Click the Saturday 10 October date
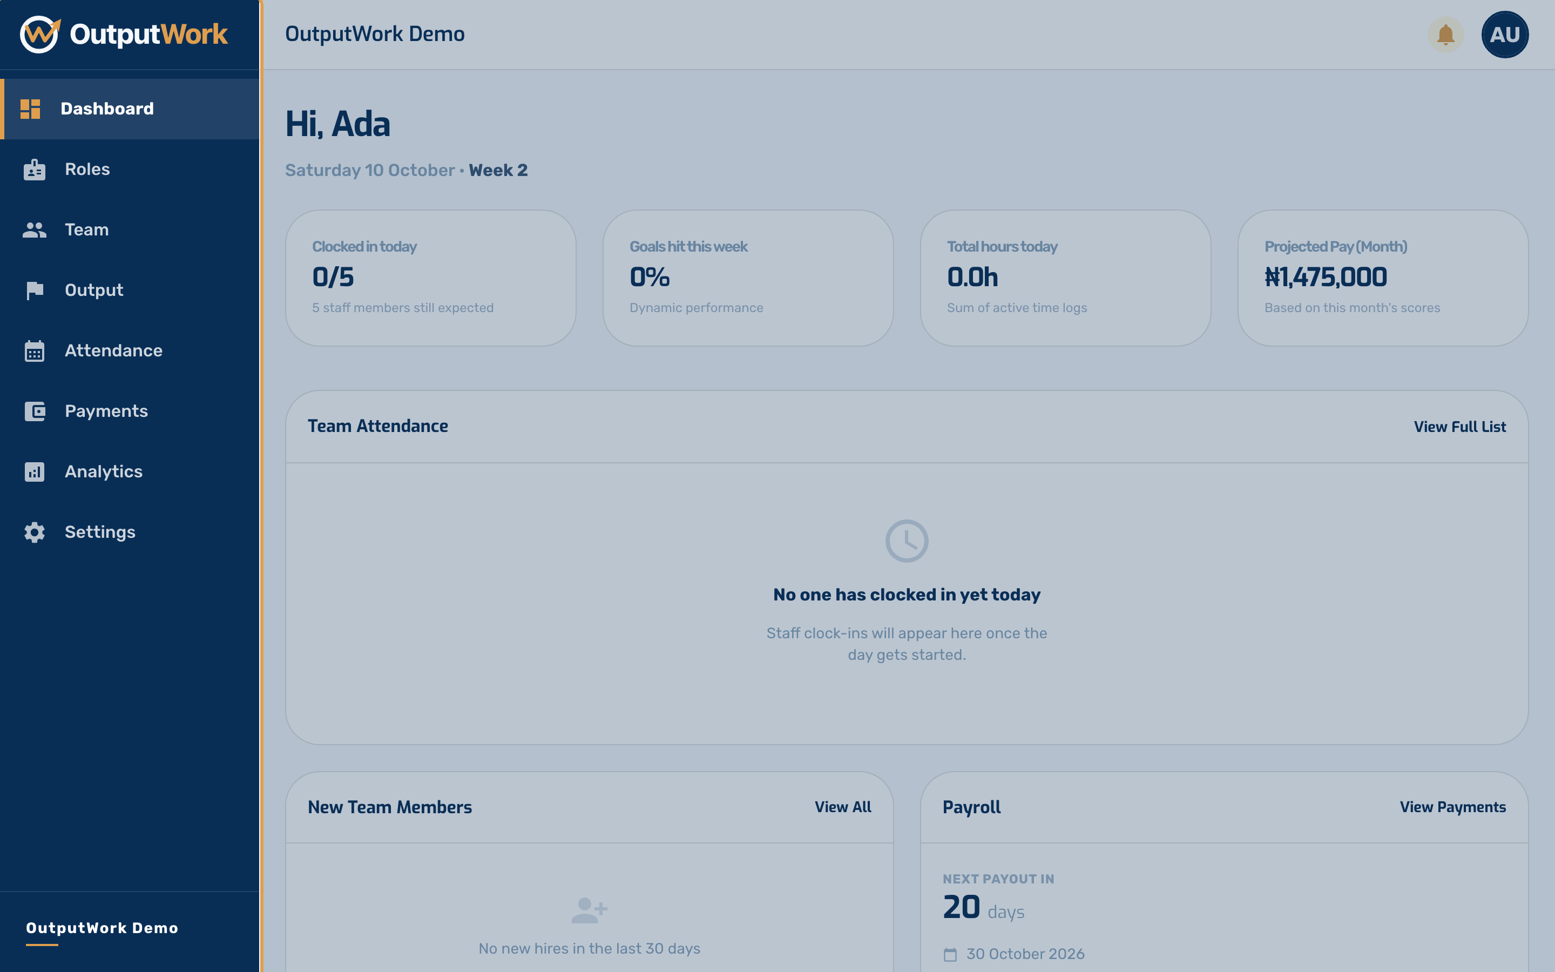This screenshot has width=1555, height=972. [x=370, y=170]
